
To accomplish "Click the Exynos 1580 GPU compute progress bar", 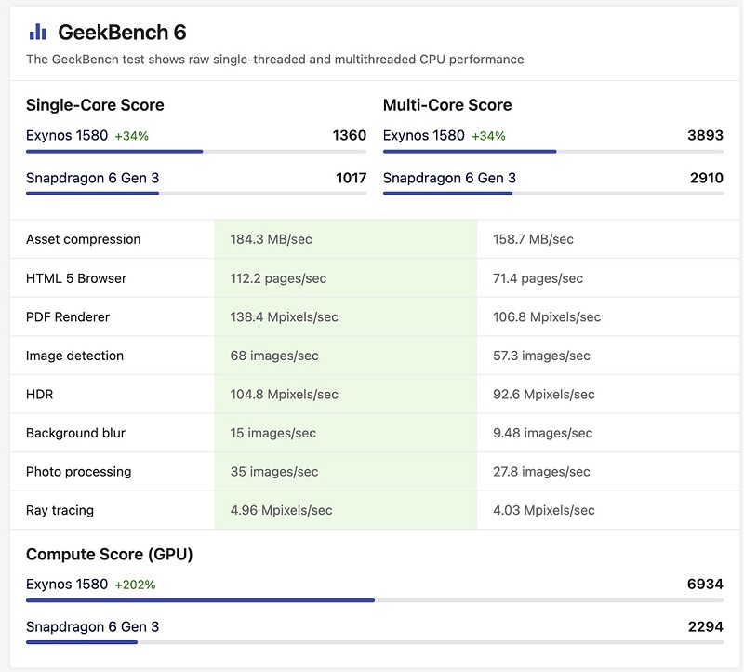I will click(x=375, y=600).
